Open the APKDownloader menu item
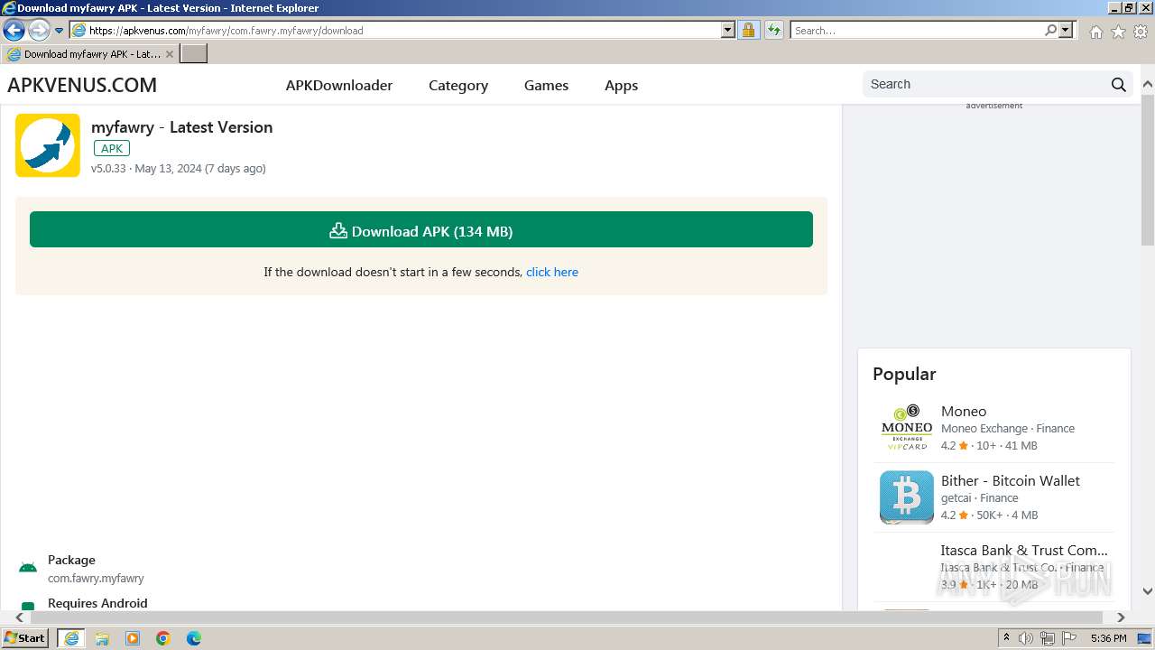 coord(339,85)
